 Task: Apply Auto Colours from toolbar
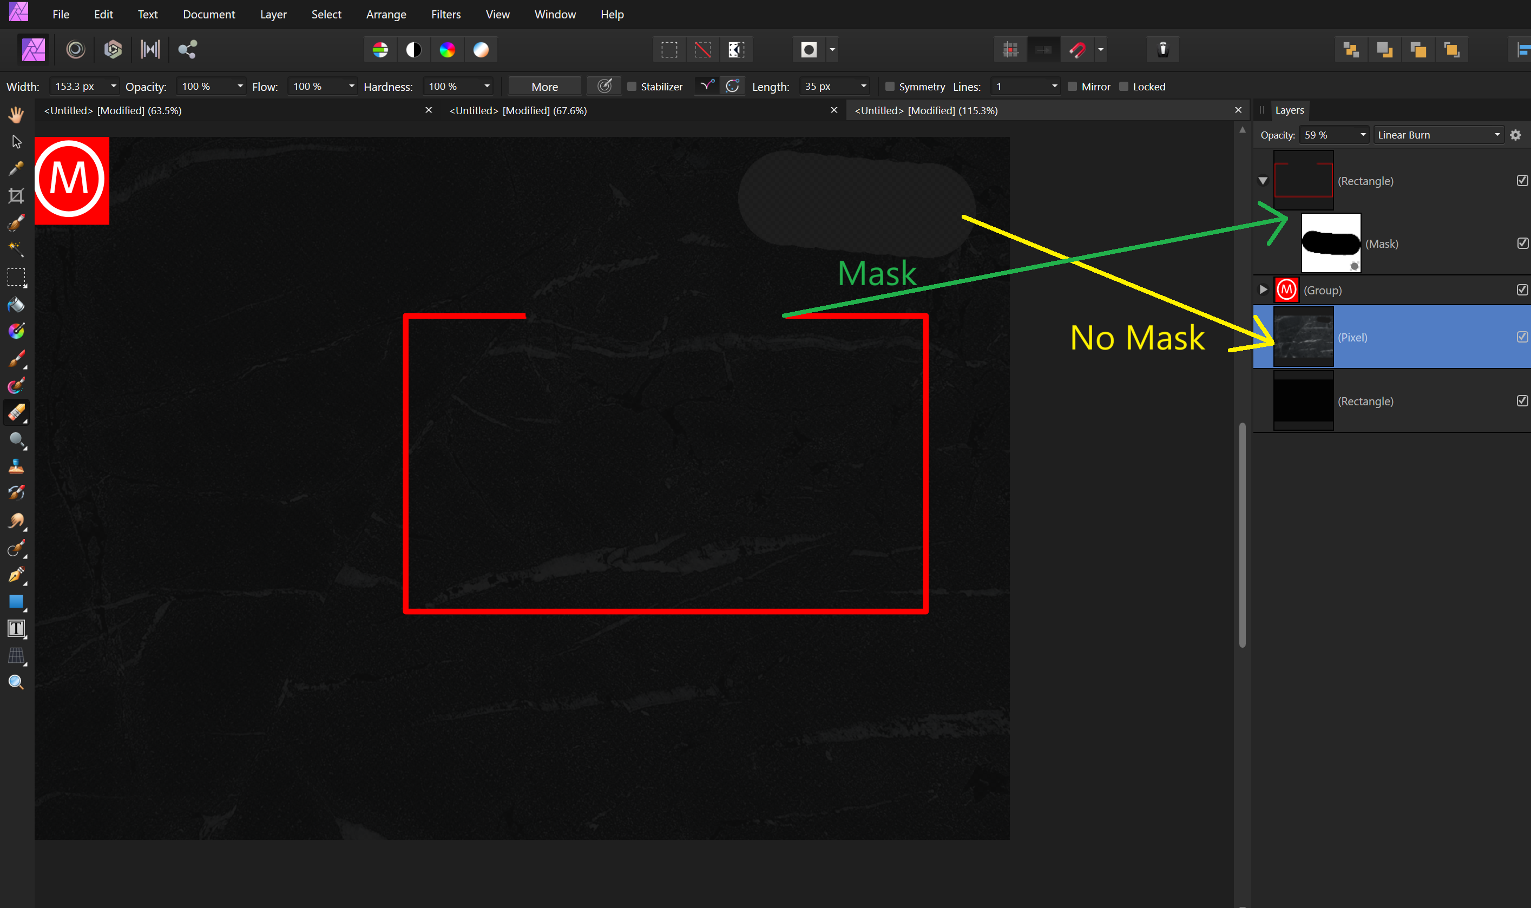[448, 50]
